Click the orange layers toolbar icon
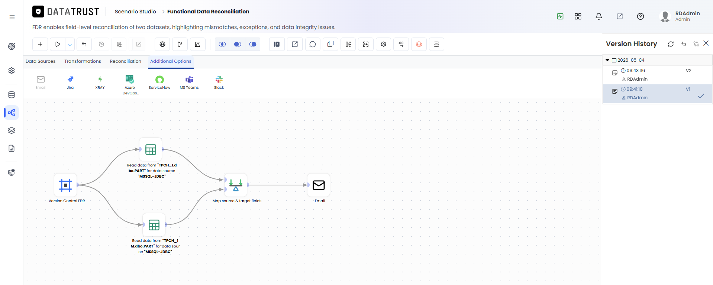 419,44
